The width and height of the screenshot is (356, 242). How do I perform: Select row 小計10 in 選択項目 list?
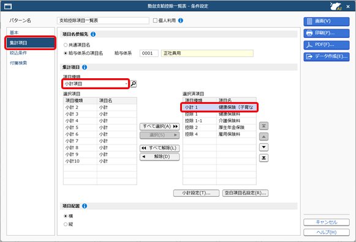[100, 161]
